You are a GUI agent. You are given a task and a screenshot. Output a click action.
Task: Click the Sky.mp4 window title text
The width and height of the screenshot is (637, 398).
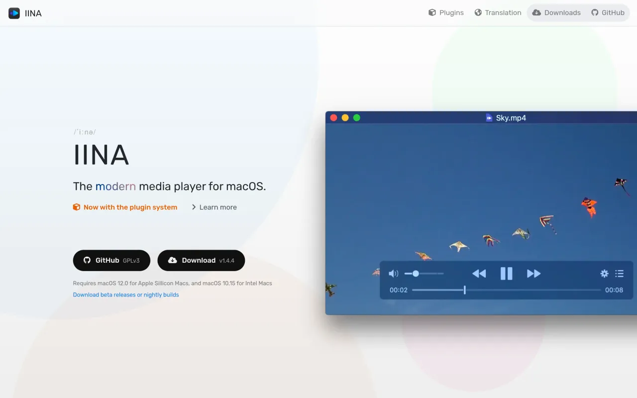click(x=511, y=118)
